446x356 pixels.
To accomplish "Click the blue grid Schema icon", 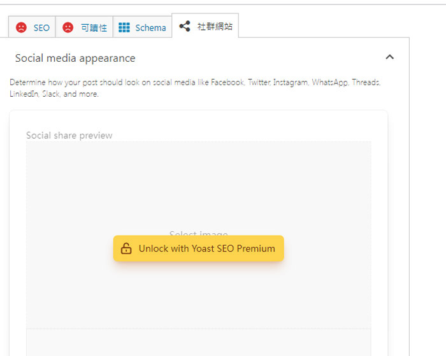I will [x=124, y=27].
